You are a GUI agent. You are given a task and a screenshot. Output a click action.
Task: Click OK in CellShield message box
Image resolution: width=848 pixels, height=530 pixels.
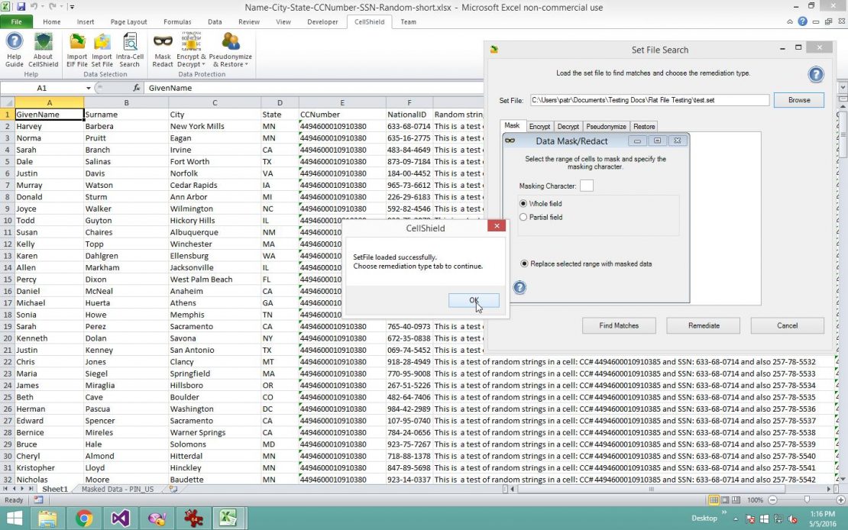(474, 300)
